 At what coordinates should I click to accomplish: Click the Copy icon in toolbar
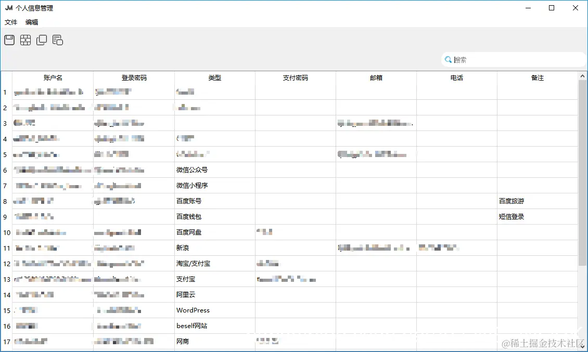42,40
